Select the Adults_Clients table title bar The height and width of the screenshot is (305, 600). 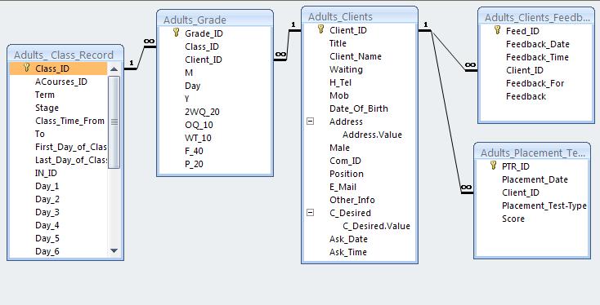coord(360,16)
